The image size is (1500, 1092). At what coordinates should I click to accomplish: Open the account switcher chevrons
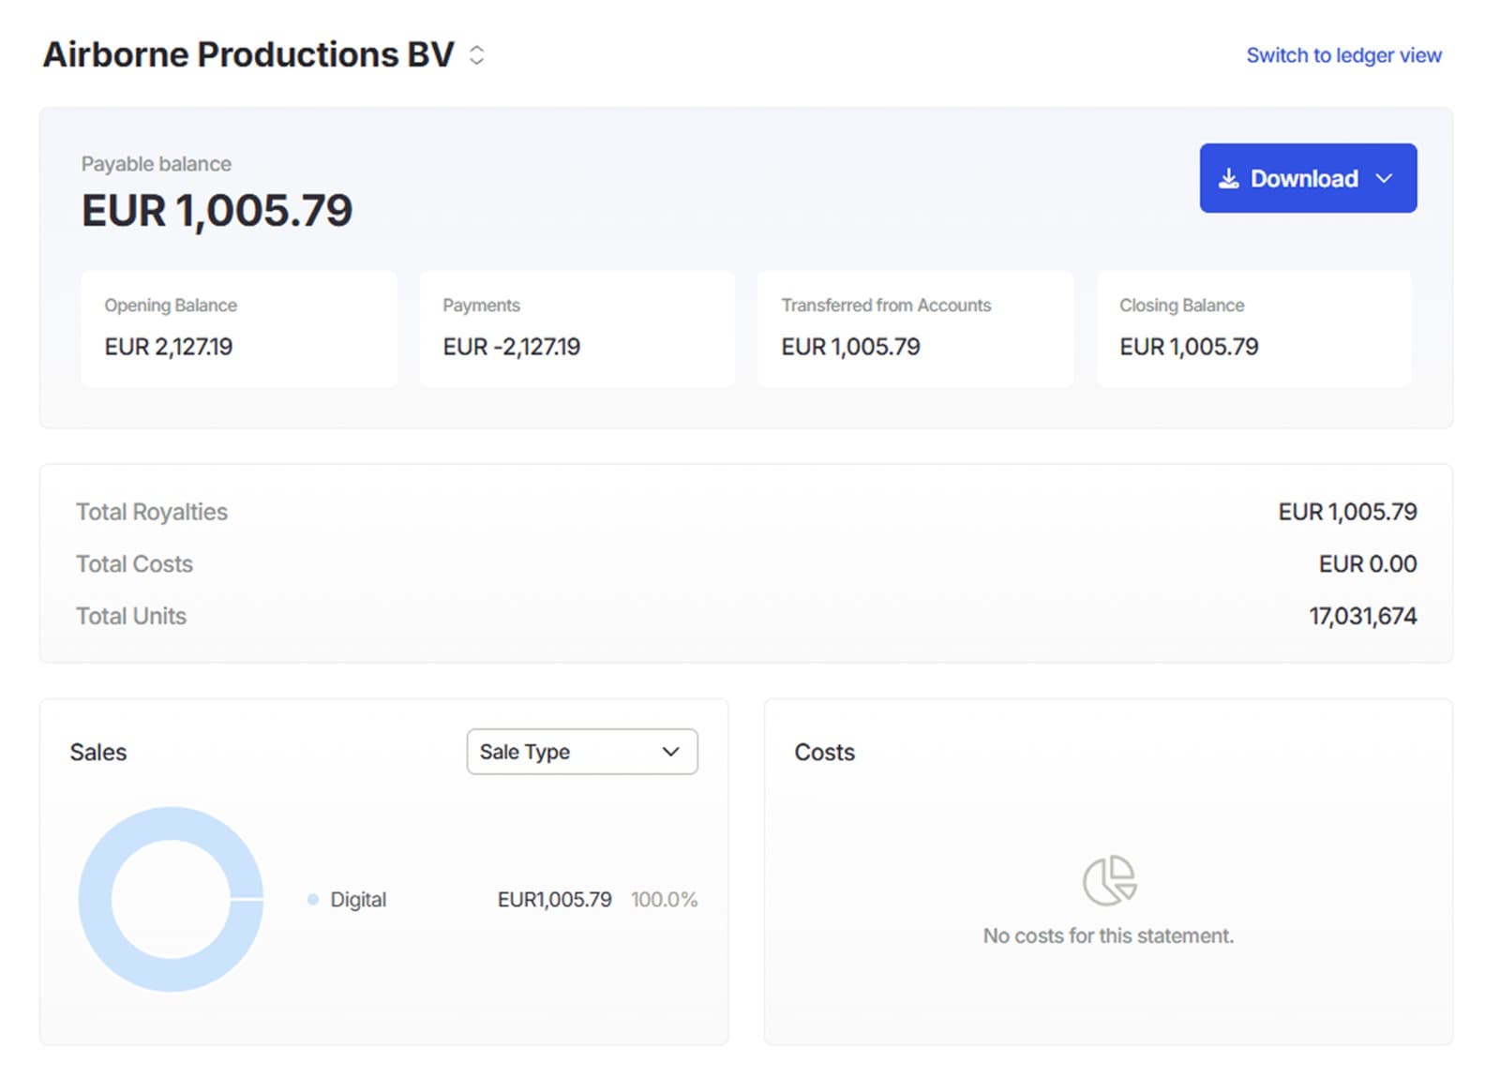(x=477, y=55)
